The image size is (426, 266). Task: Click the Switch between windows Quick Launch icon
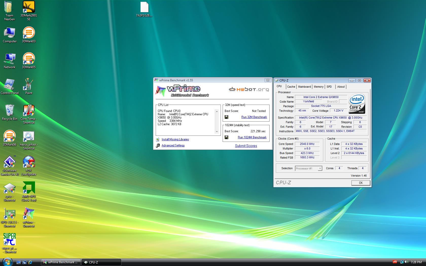pos(24,262)
